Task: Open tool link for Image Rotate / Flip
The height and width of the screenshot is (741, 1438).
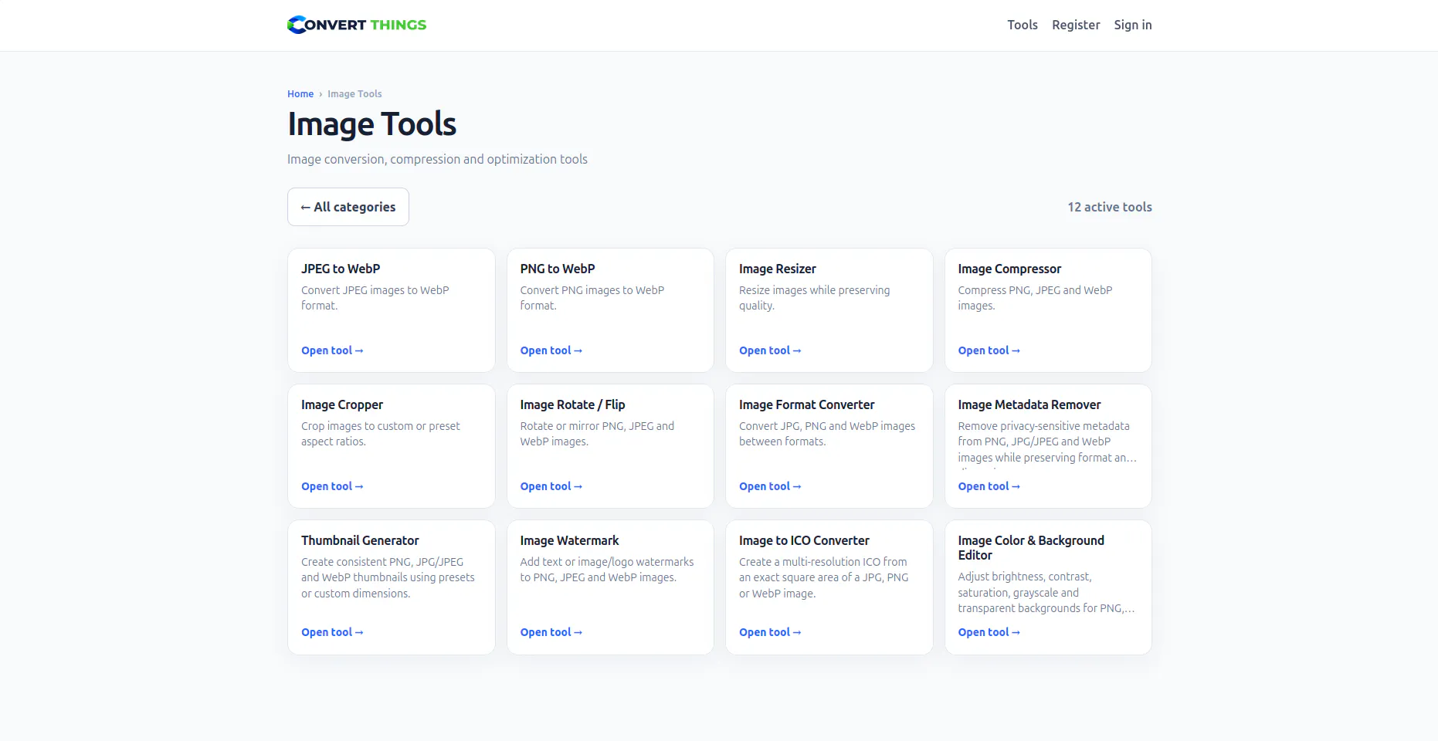Action: pos(551,486)
